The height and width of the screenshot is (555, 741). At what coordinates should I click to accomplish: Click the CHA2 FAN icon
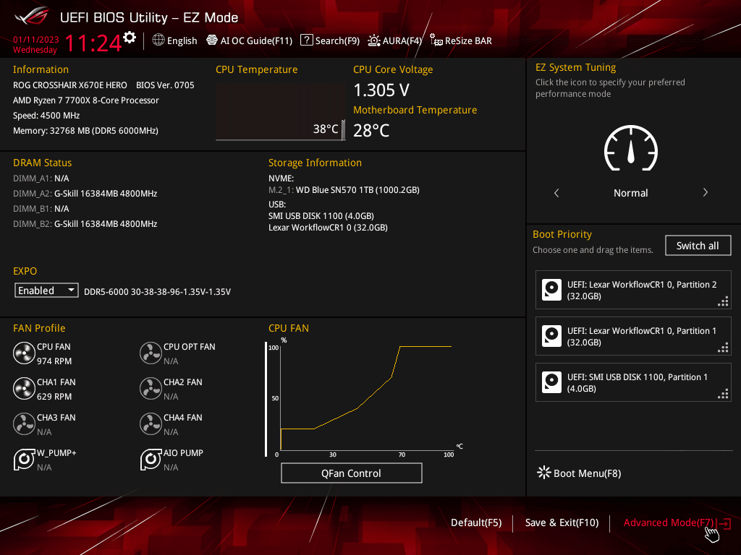[x=151, y=388]
